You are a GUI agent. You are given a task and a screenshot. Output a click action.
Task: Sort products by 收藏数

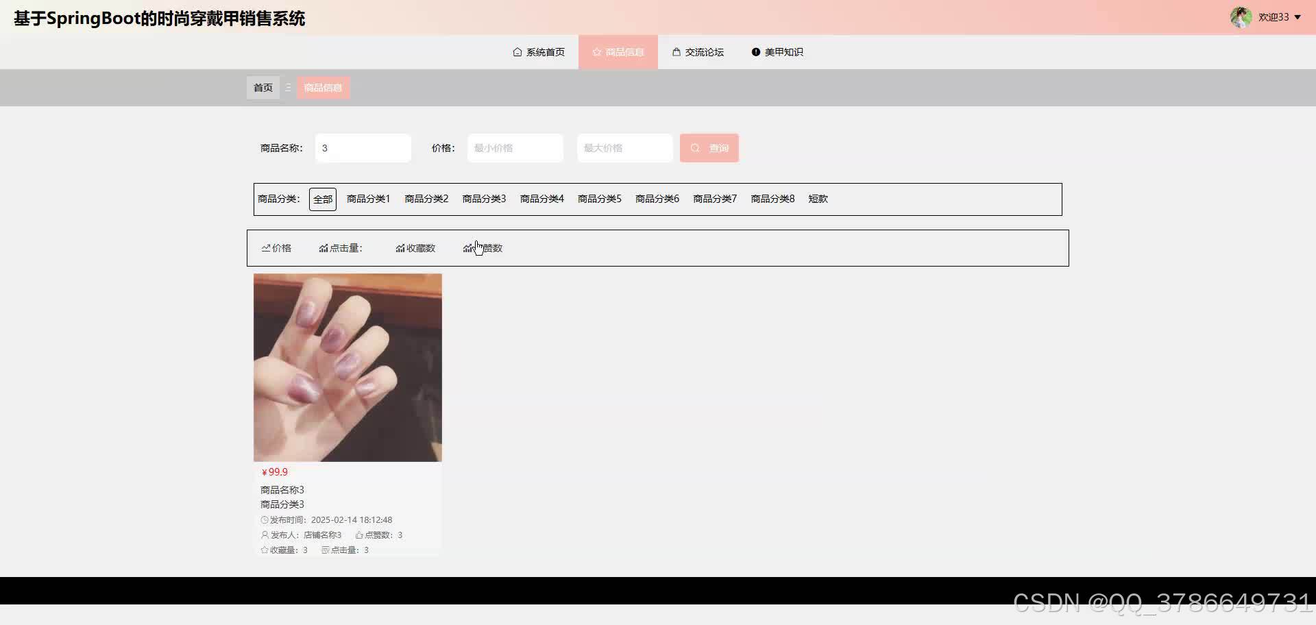coord(415,248)
